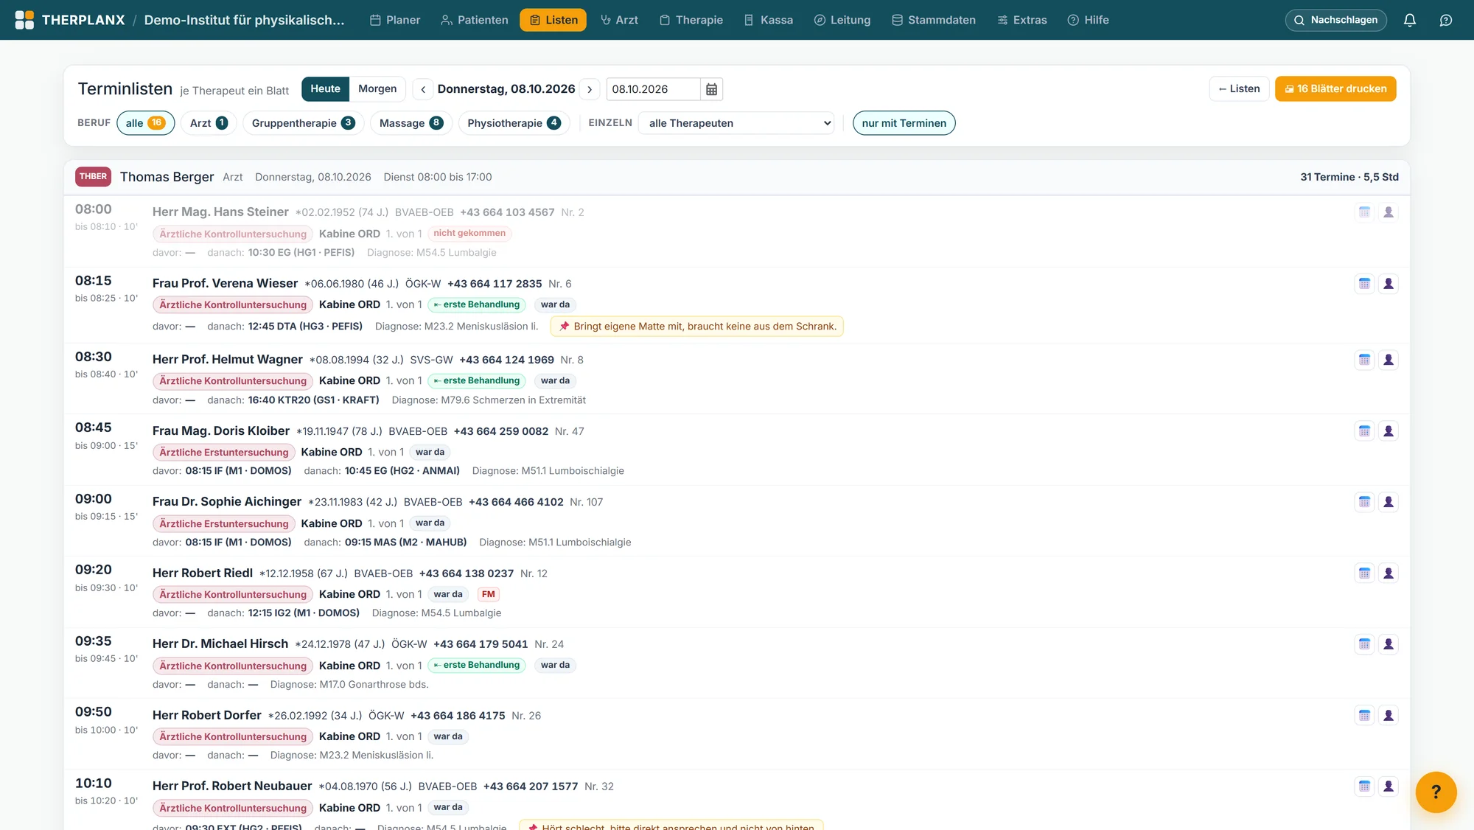Toggle 'nur mit Terminen' filter
This screenshot has width=1474, height=830.
[x=904, y=123]
